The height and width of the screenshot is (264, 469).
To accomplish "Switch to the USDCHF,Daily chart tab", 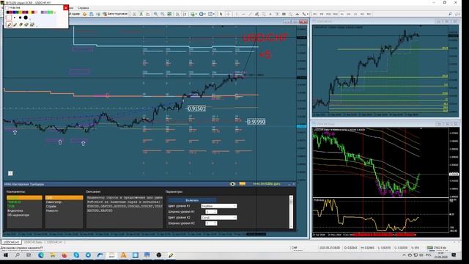I will pyautogui.click(x=33, y=242).
